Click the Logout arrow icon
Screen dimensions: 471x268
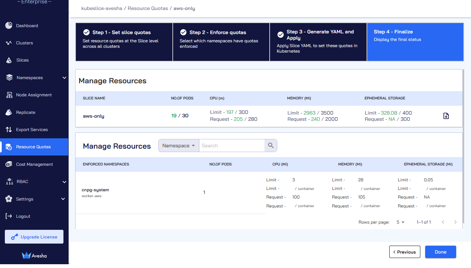coord(9,216)
